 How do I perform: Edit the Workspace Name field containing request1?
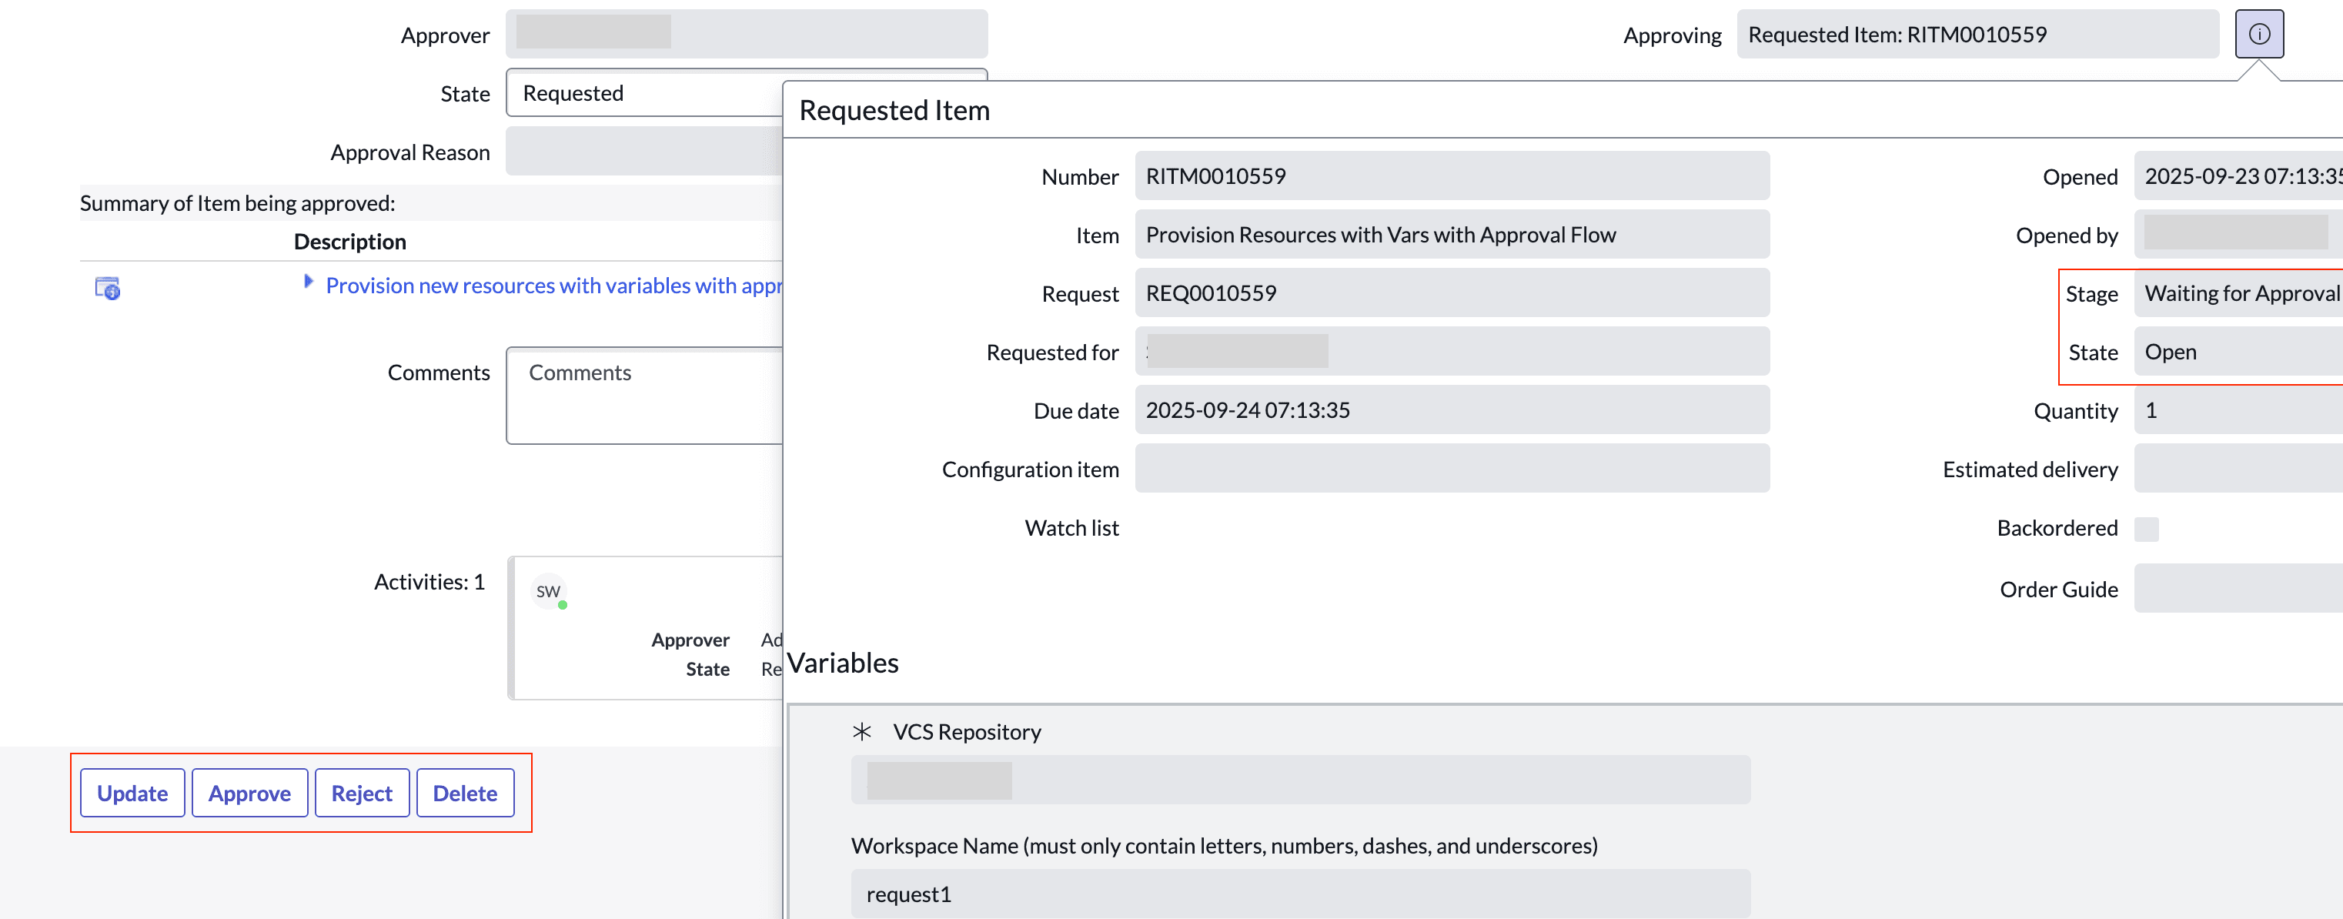[1301, 894]
